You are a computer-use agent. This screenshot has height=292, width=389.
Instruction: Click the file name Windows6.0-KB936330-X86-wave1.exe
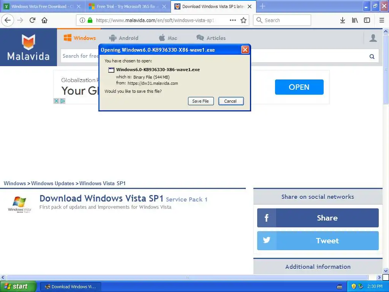pos(158,70)
